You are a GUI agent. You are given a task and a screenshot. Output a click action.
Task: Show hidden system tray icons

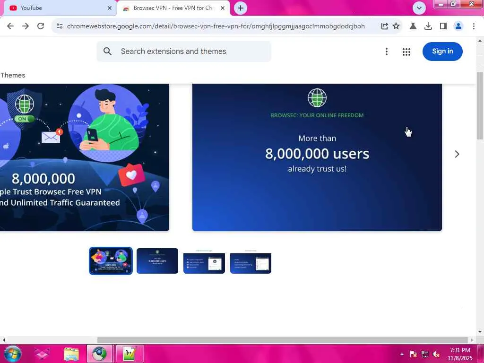point(402,354)
